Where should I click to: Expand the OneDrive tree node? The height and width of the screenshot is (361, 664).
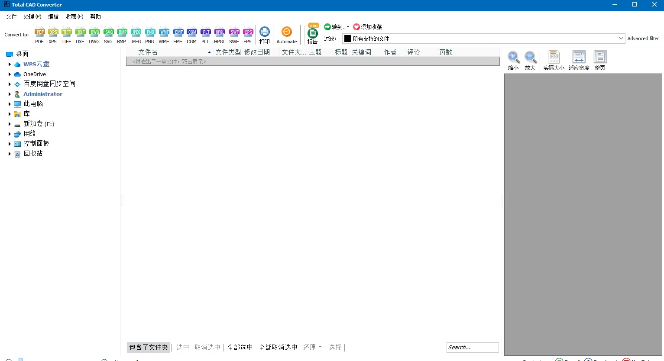[x=10, y=74]
